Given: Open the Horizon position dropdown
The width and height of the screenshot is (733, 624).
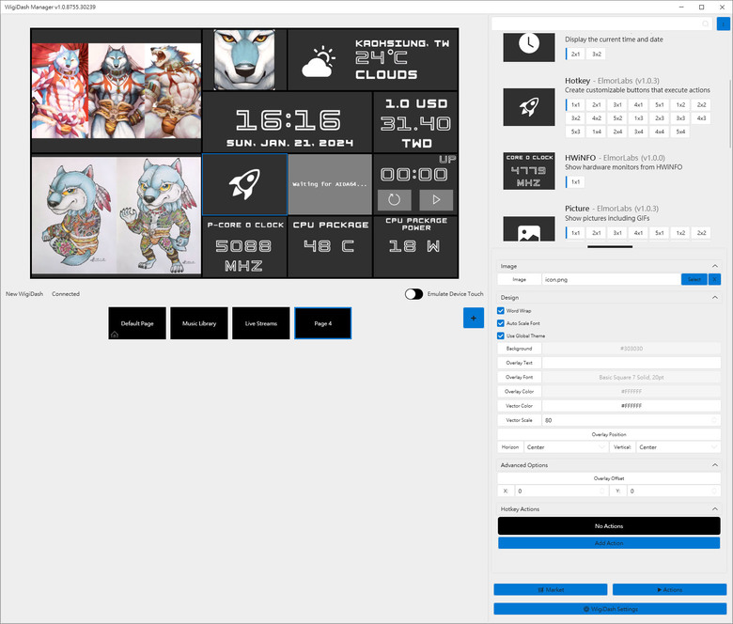Looking at the screenshot, I should [566, 447].
